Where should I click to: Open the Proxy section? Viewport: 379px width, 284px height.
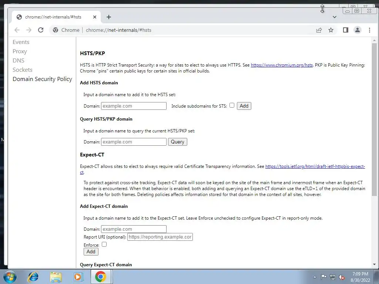pos(20,51)
